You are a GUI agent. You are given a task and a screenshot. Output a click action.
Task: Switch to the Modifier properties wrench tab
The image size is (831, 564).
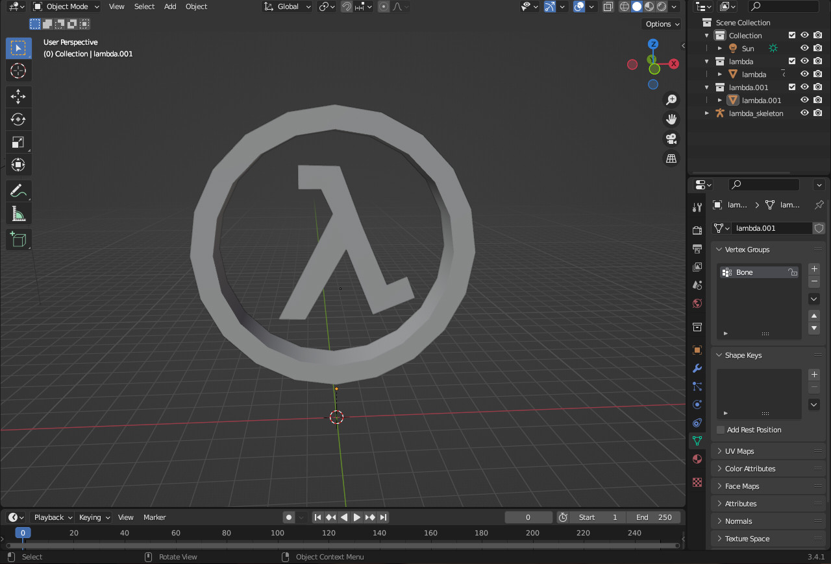(x=697, y=368)
